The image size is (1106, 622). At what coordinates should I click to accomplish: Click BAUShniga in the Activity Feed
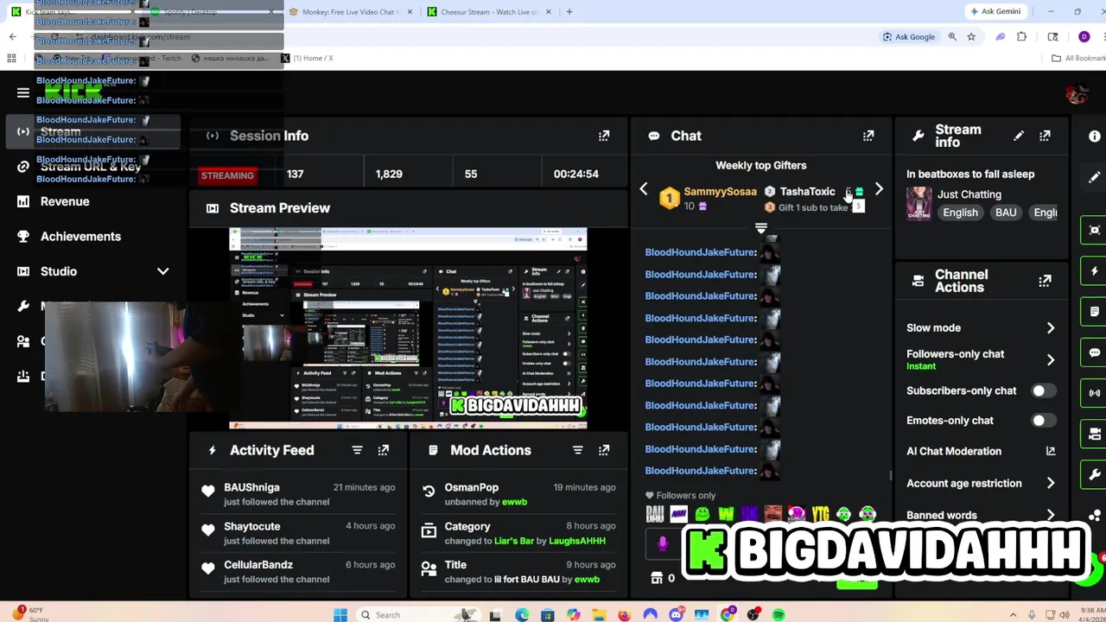click(x=251, y=487)
